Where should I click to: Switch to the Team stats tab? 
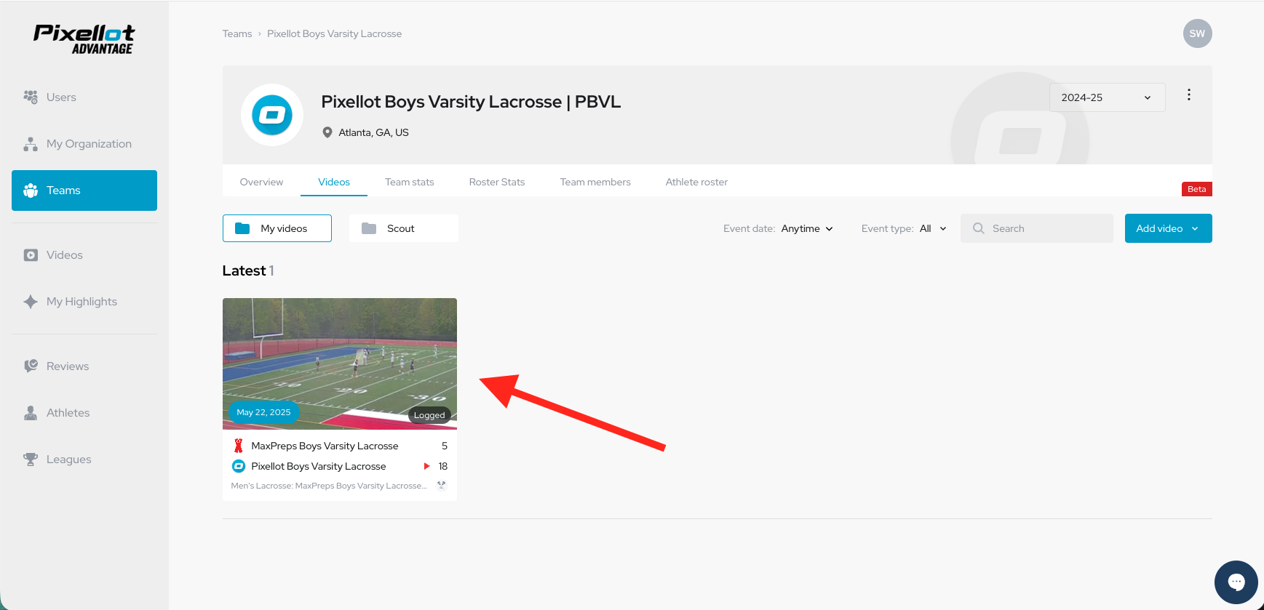[x=410, y=182]
